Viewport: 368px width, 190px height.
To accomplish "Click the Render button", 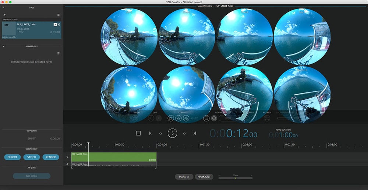I will coord(51,157).
